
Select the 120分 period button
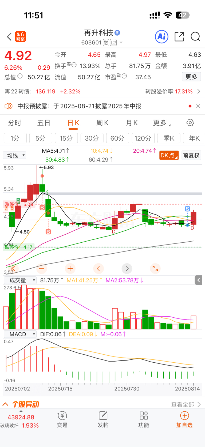(x=143, y=138)
